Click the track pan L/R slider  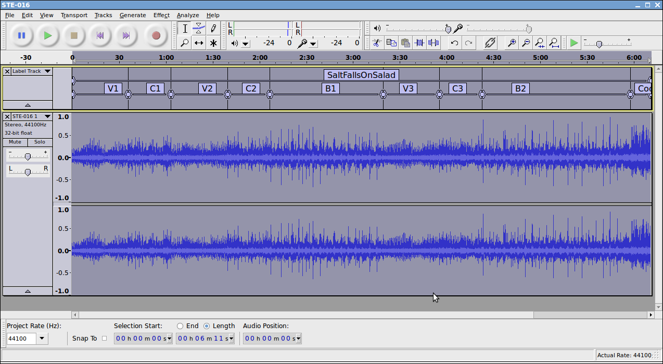(28, 172)
